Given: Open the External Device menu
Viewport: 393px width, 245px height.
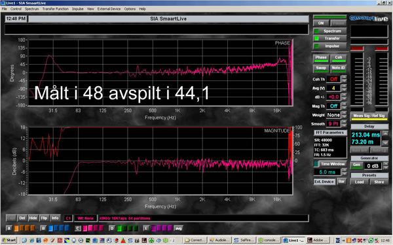Looking at the screenshot, I should (x=109, y=8).
